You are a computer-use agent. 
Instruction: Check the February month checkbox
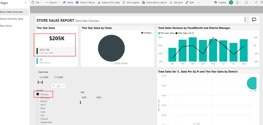point(38,98)
